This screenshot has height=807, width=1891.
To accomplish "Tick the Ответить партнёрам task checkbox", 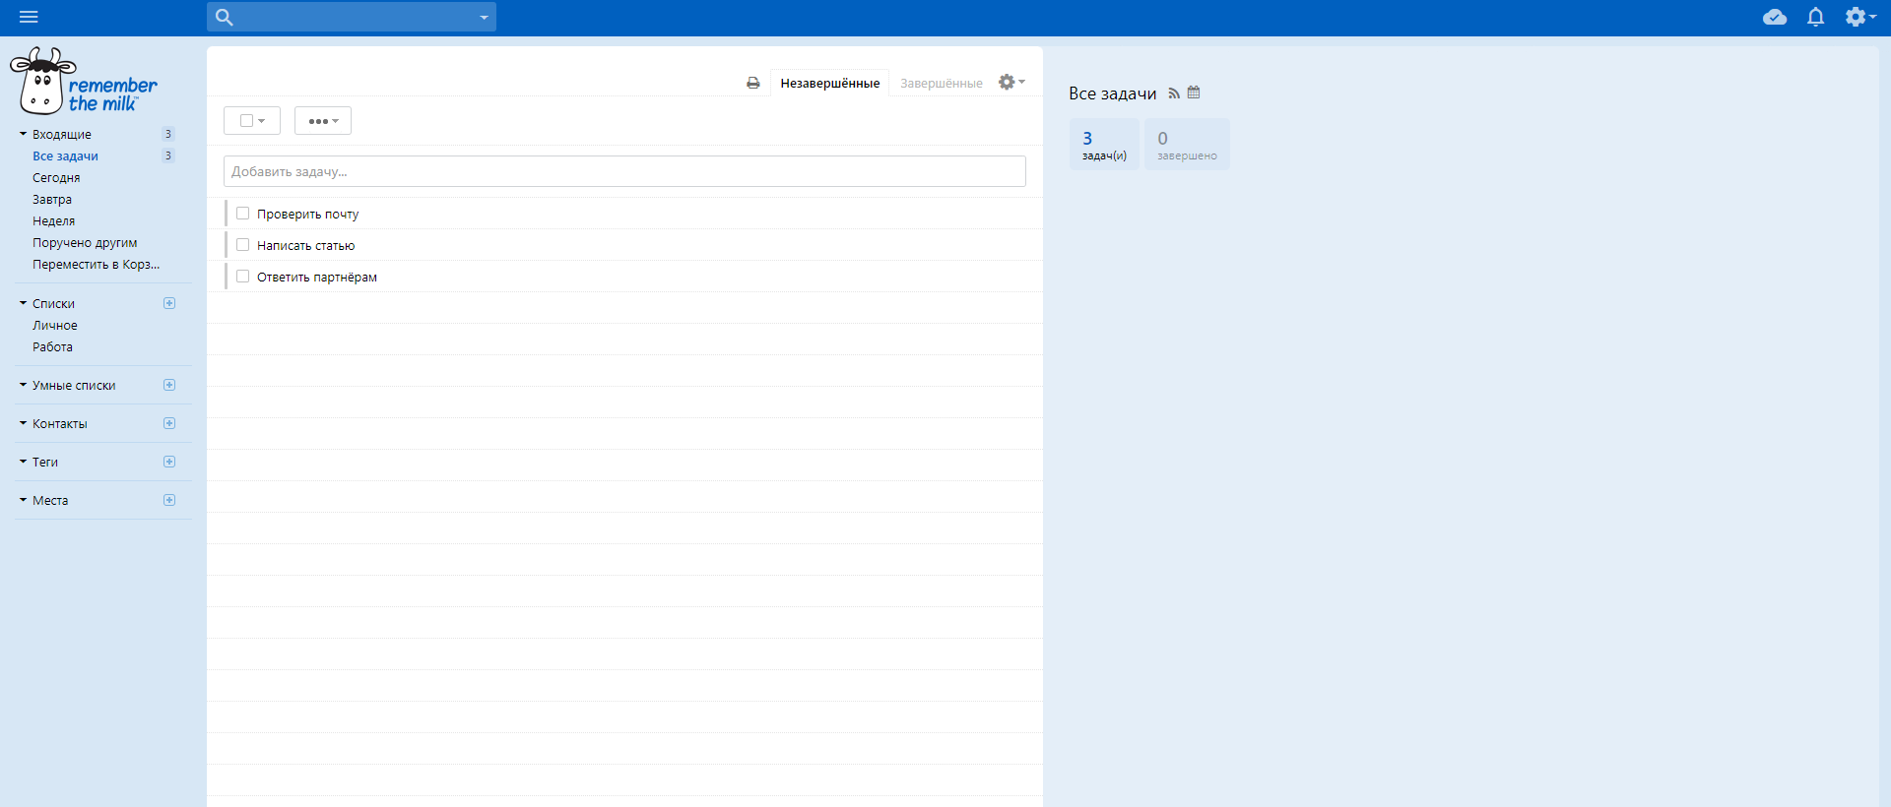I will (x=243, y=277).
